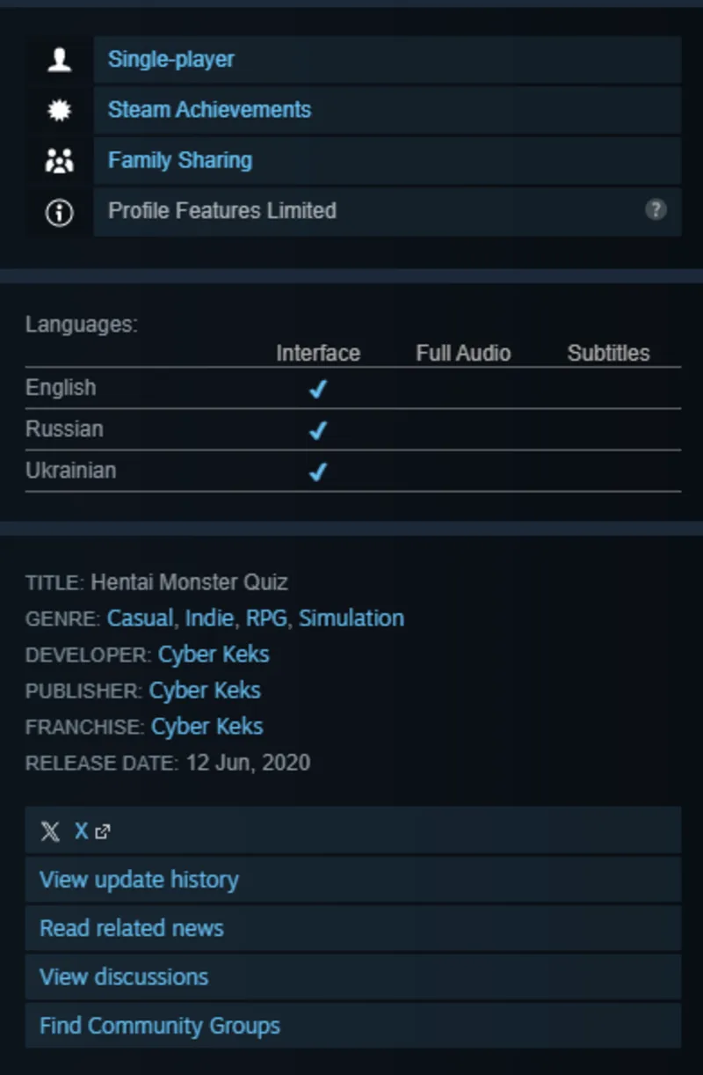Open the Family Sharing link
Image resolution: width=703 pixels, height=1075 pixels.
(x=179, y=160)
